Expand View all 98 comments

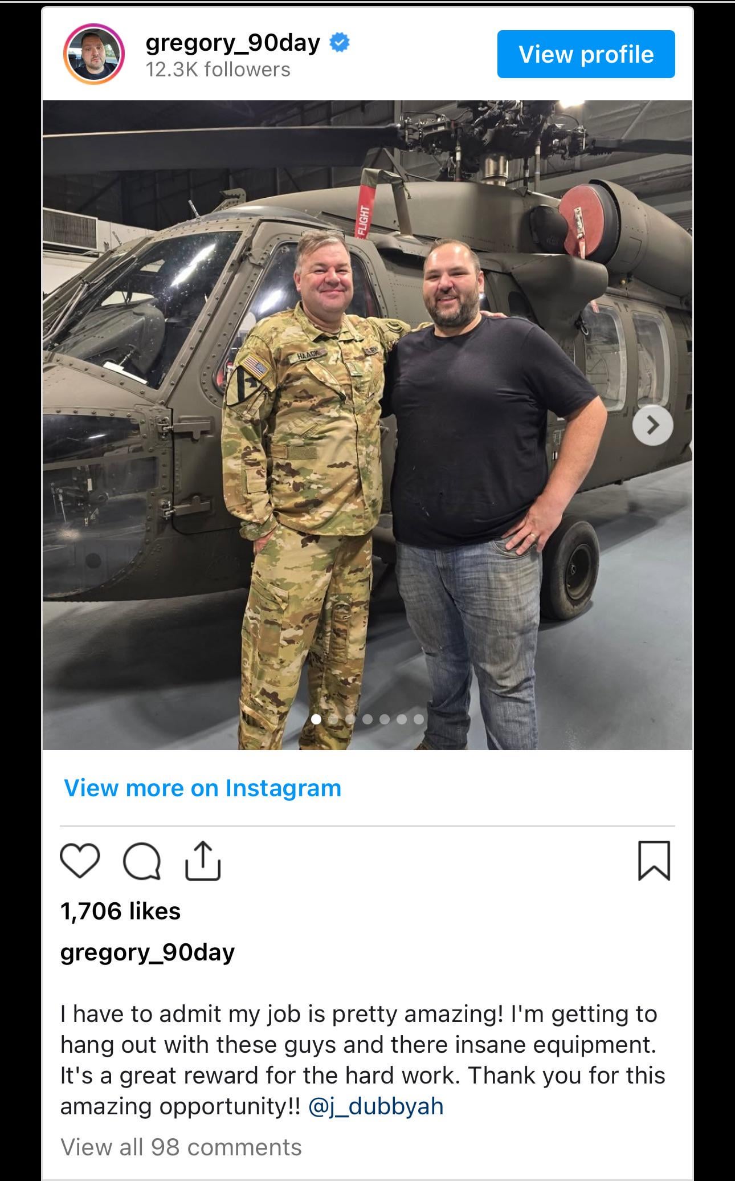181,1147
